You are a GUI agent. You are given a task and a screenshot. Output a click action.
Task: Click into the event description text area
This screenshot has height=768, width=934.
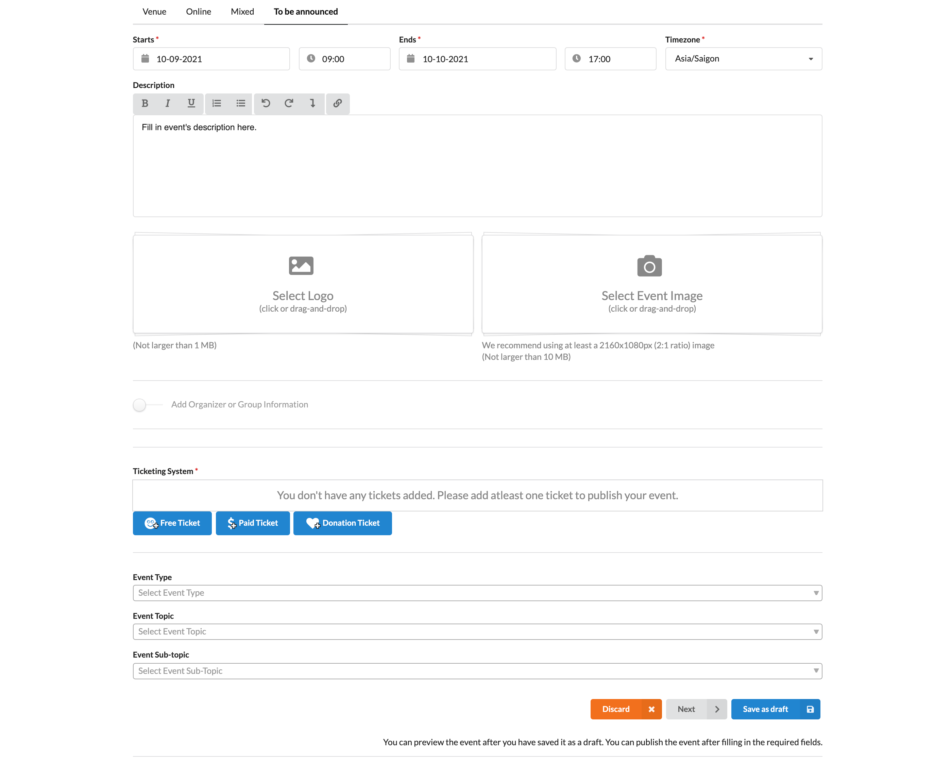coord(478,166)
